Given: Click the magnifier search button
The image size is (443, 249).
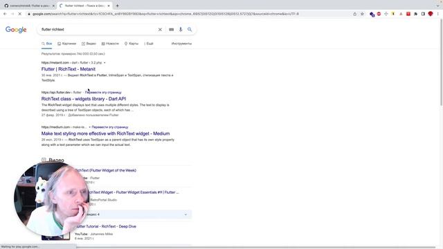Looking at the screenshot, I should point(190,29).
